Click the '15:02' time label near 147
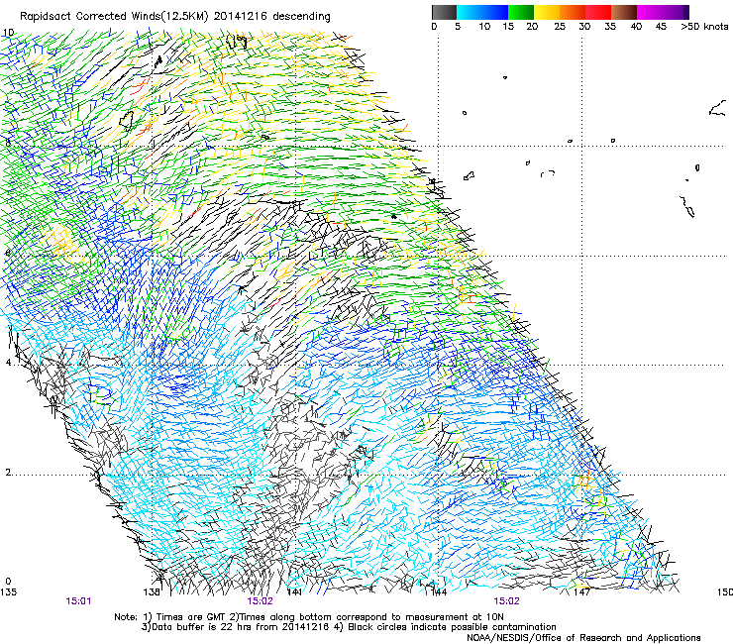The width and height of the screenshot is (733, 644). pyautogui.click(x=507, y=601)
